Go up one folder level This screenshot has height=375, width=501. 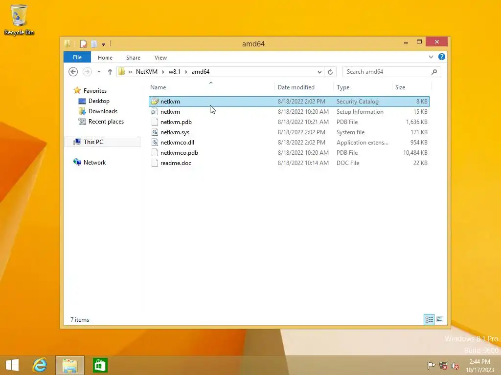click(110, 72)
